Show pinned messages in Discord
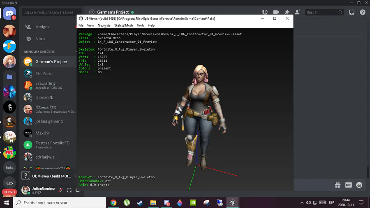Viewport: 370px width, 208px height. [x=287, y=12]
